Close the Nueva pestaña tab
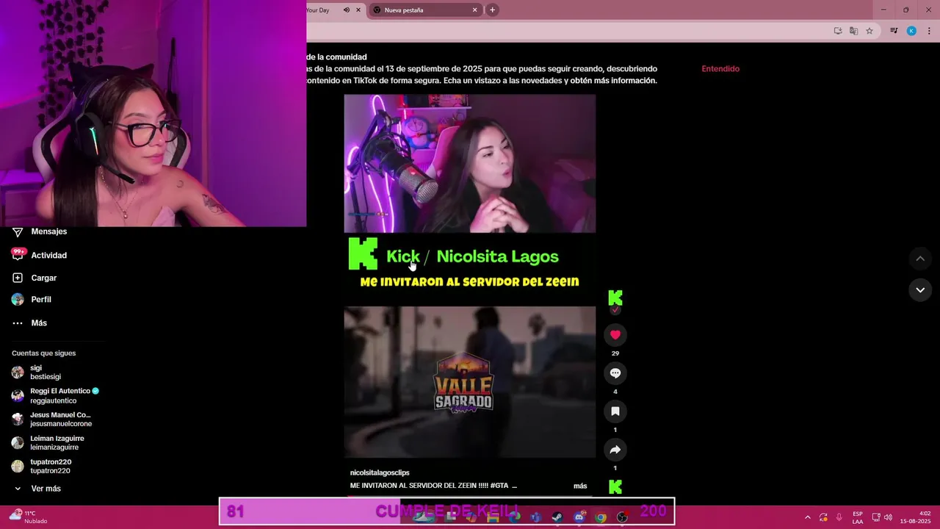940x529 pixels. click(x=474, y=10)
